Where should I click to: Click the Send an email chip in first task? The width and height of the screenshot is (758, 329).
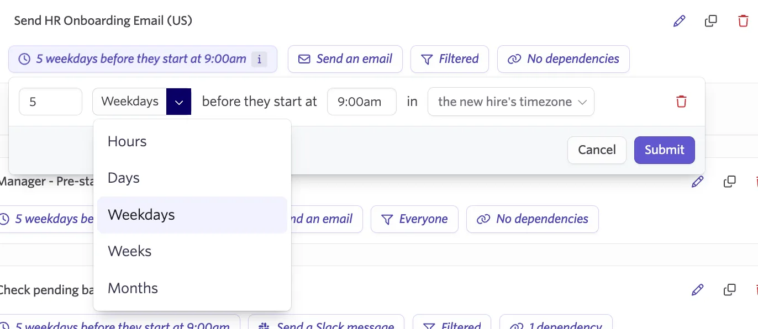point(345,59)
